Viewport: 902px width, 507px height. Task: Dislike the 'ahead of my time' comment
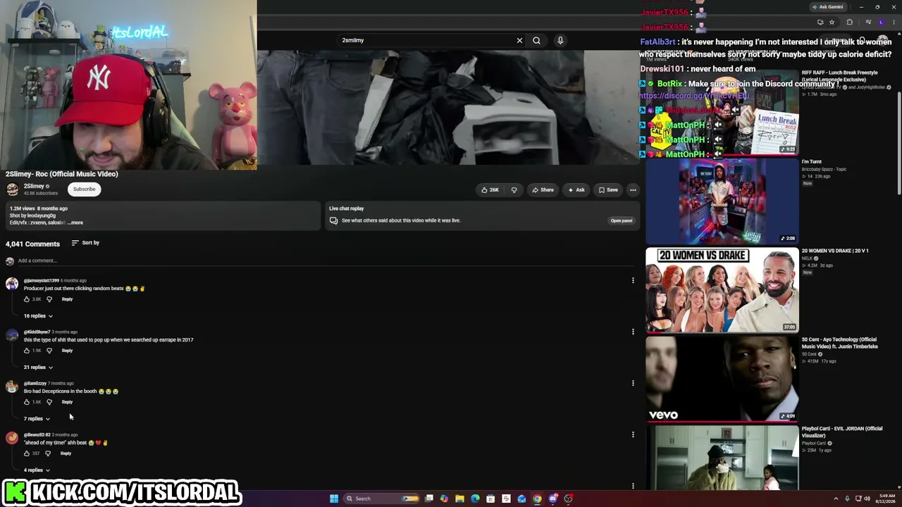point(48,453)
